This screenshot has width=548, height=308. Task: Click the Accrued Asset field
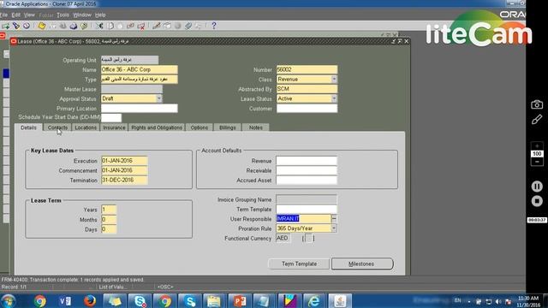pos(307,181)
